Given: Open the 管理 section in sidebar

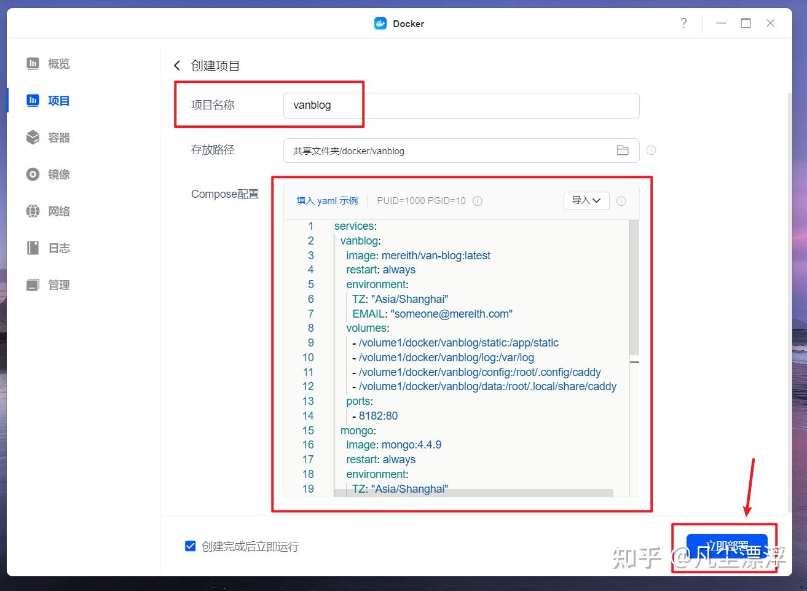Looking at the screenshot, I should click(32, 284).
